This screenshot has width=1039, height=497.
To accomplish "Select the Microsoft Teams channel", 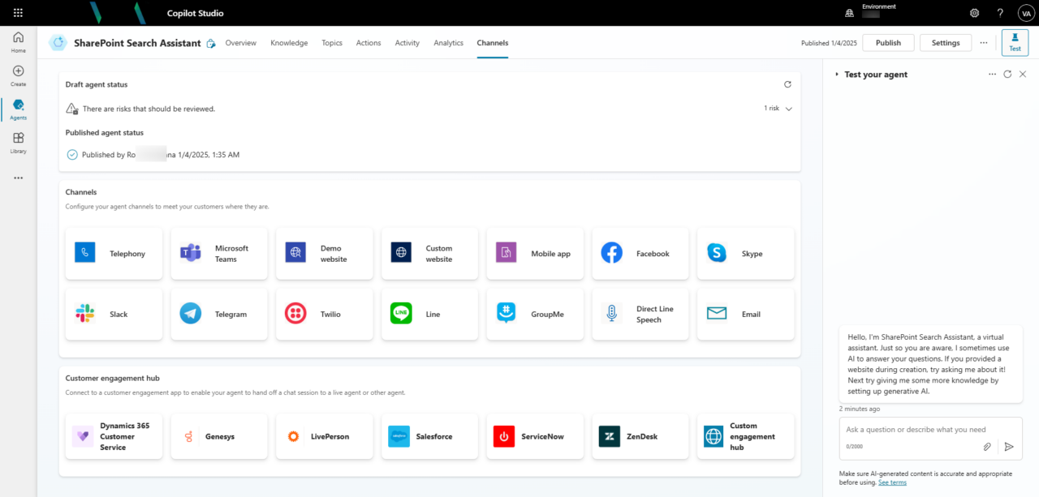I will (x=219, y=254).
